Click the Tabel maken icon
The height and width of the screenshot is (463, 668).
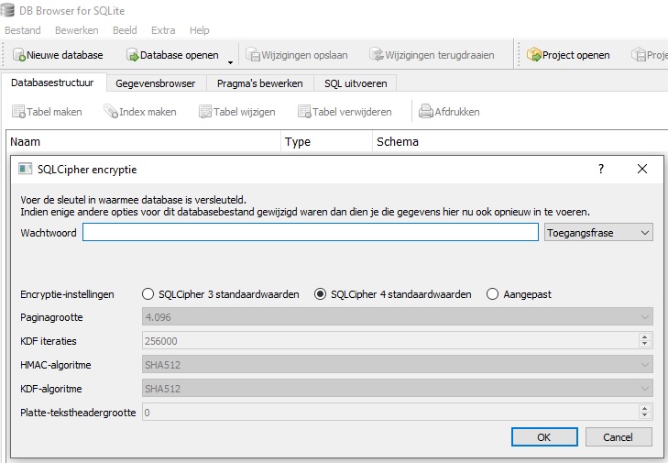point(18,112)
